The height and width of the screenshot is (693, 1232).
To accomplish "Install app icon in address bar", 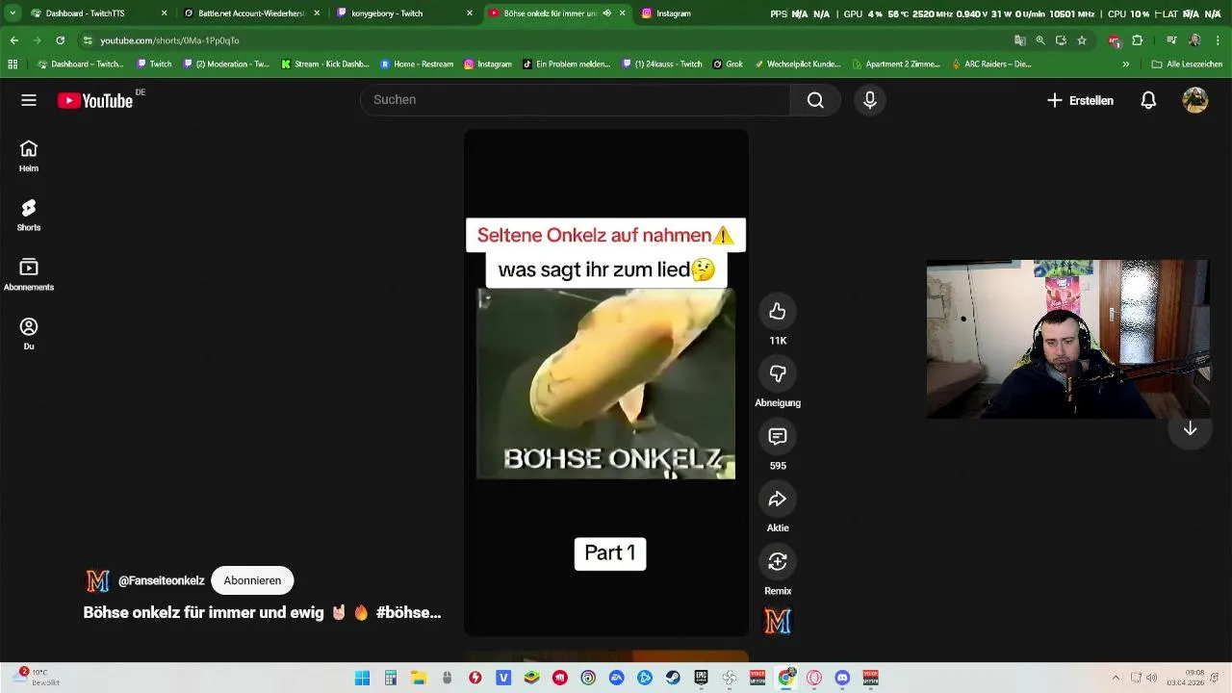I will pos(1061,40).
